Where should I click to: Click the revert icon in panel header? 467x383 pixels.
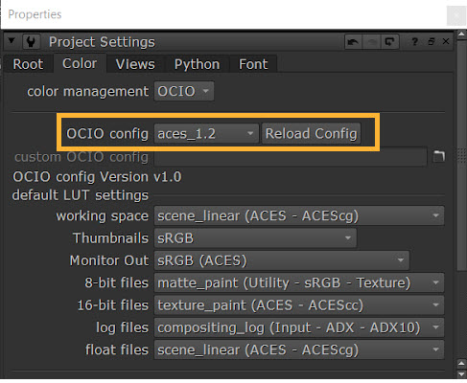[389, 42]
